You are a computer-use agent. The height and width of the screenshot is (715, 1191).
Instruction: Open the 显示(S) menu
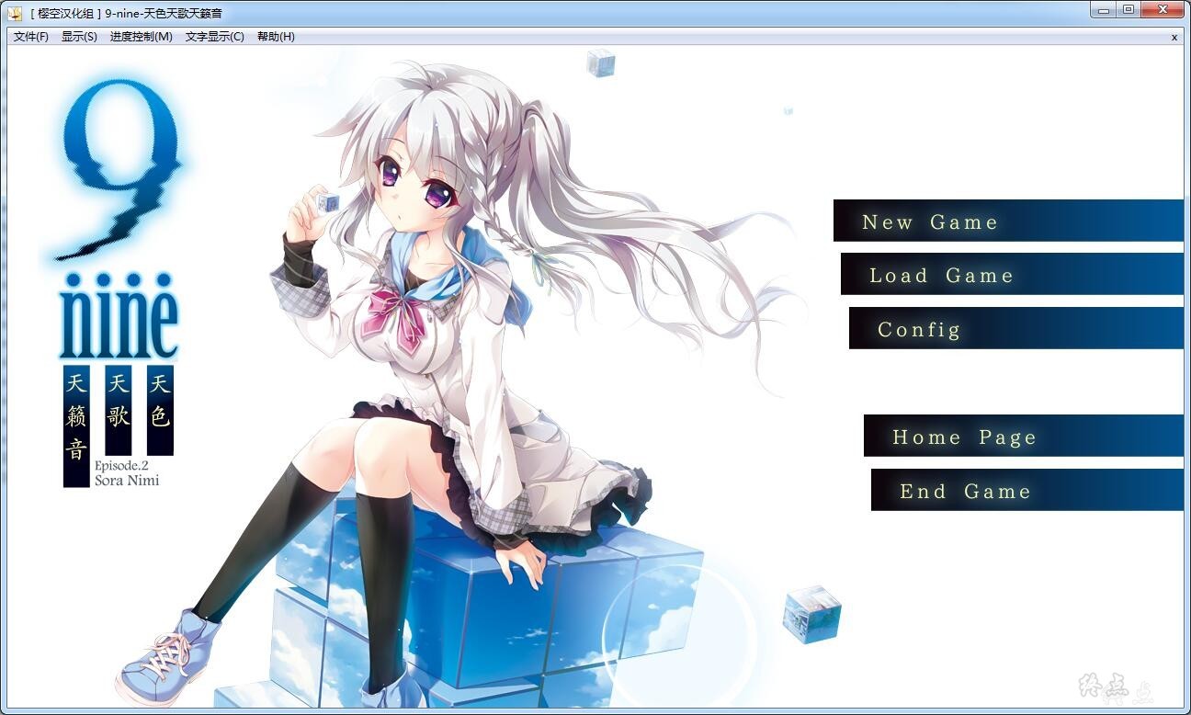(x=79, y=37)
